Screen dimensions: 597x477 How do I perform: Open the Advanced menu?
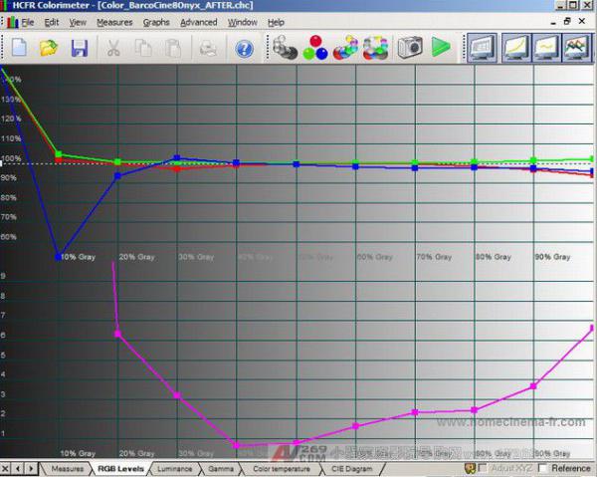(x=198, y=22)
